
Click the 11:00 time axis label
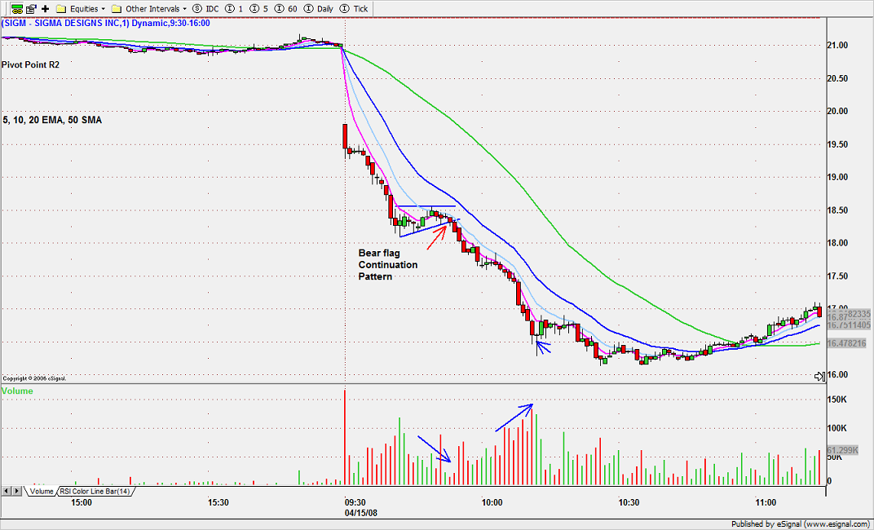pyautogui.click(x=766, y=503)
